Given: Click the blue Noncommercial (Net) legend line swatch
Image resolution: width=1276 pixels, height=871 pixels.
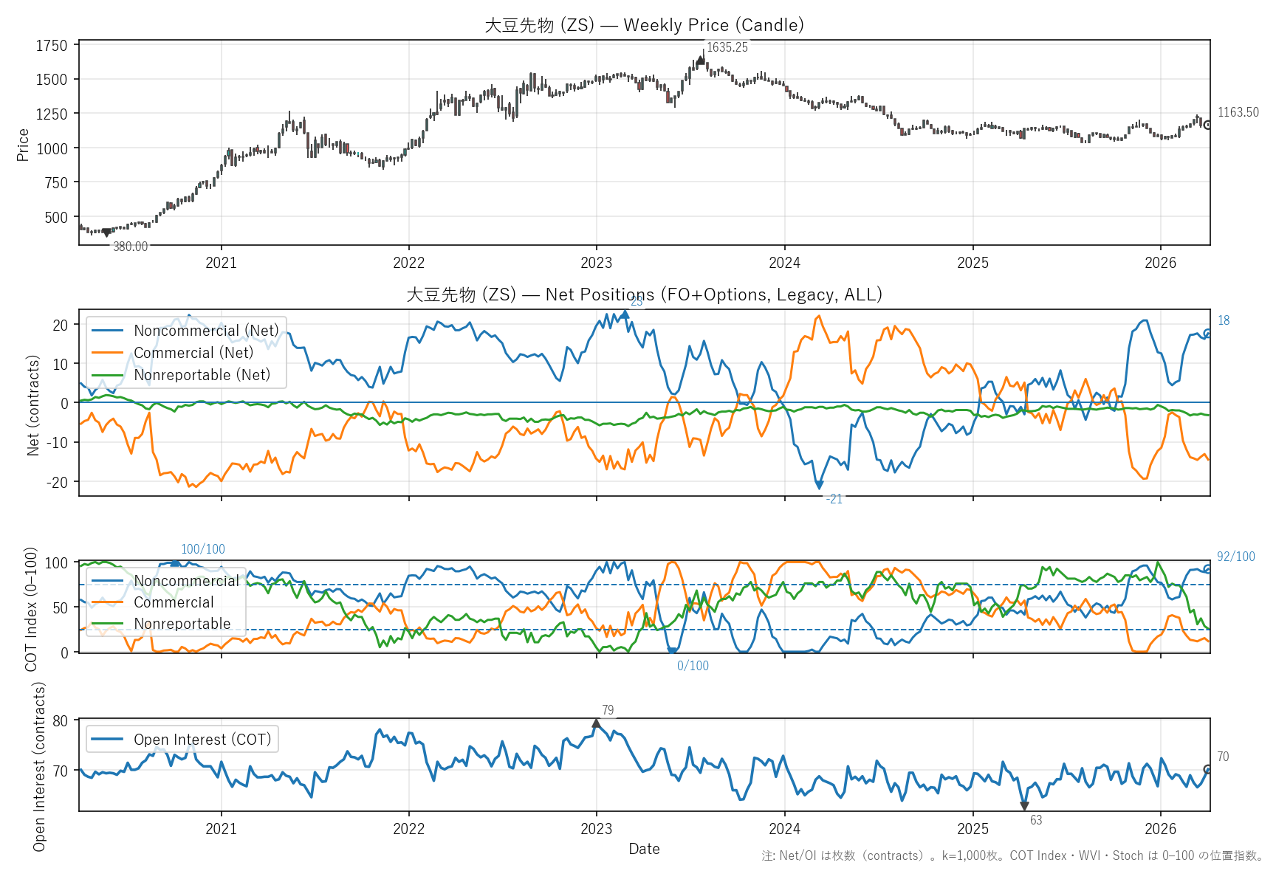Looking at the screenshot, I should click(107, 331).
